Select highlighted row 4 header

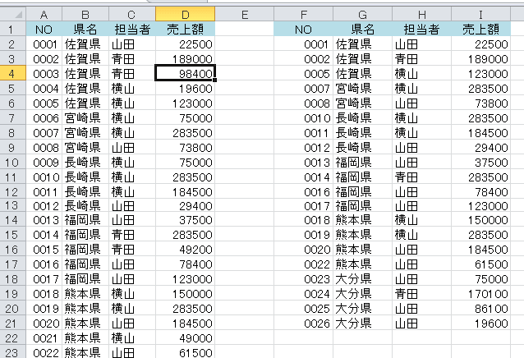point(12,73)
